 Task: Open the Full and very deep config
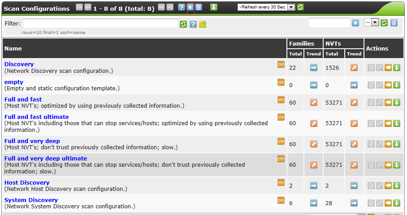(32, 141)
